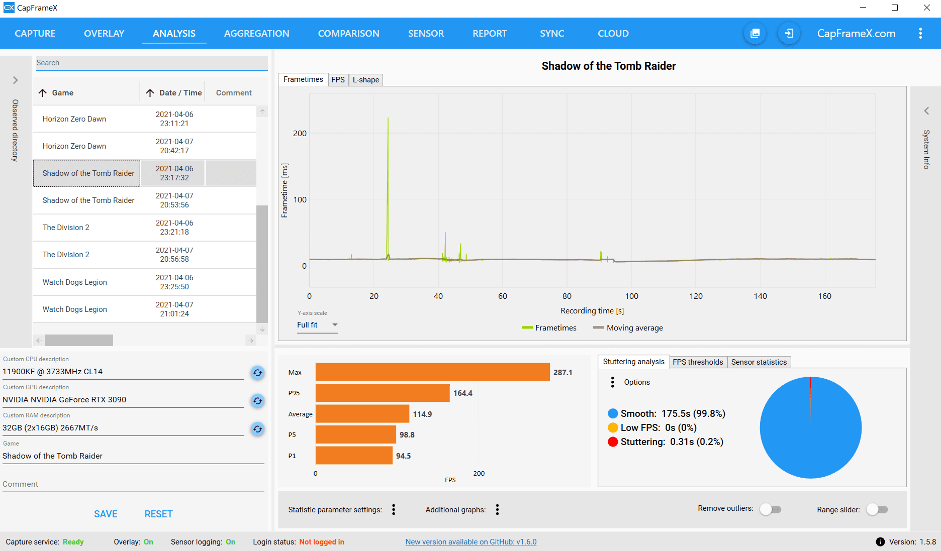Click the Moving average legend entry

coord(628,328)
